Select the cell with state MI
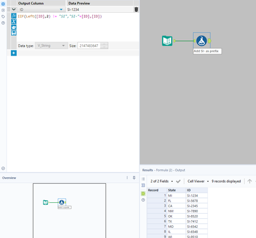 pos(176,195)
